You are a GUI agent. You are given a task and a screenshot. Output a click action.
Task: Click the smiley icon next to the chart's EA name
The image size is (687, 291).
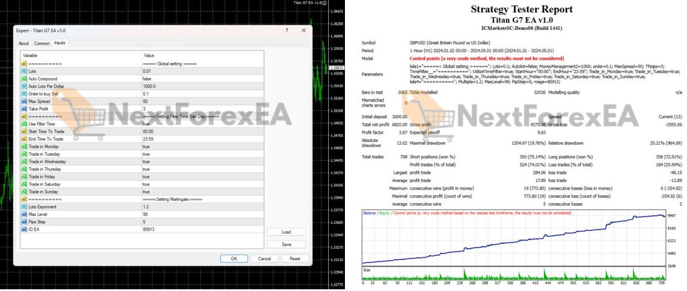(x=324, y=3)
